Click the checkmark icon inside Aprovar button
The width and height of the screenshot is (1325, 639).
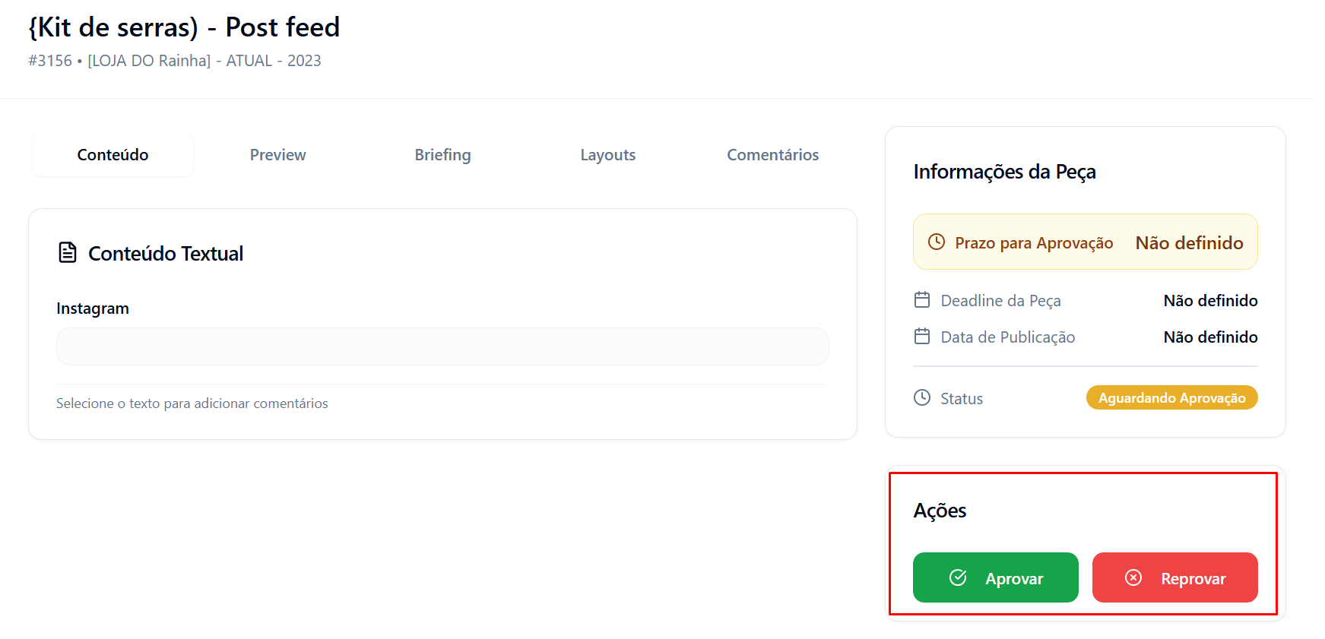click(958, 577)
